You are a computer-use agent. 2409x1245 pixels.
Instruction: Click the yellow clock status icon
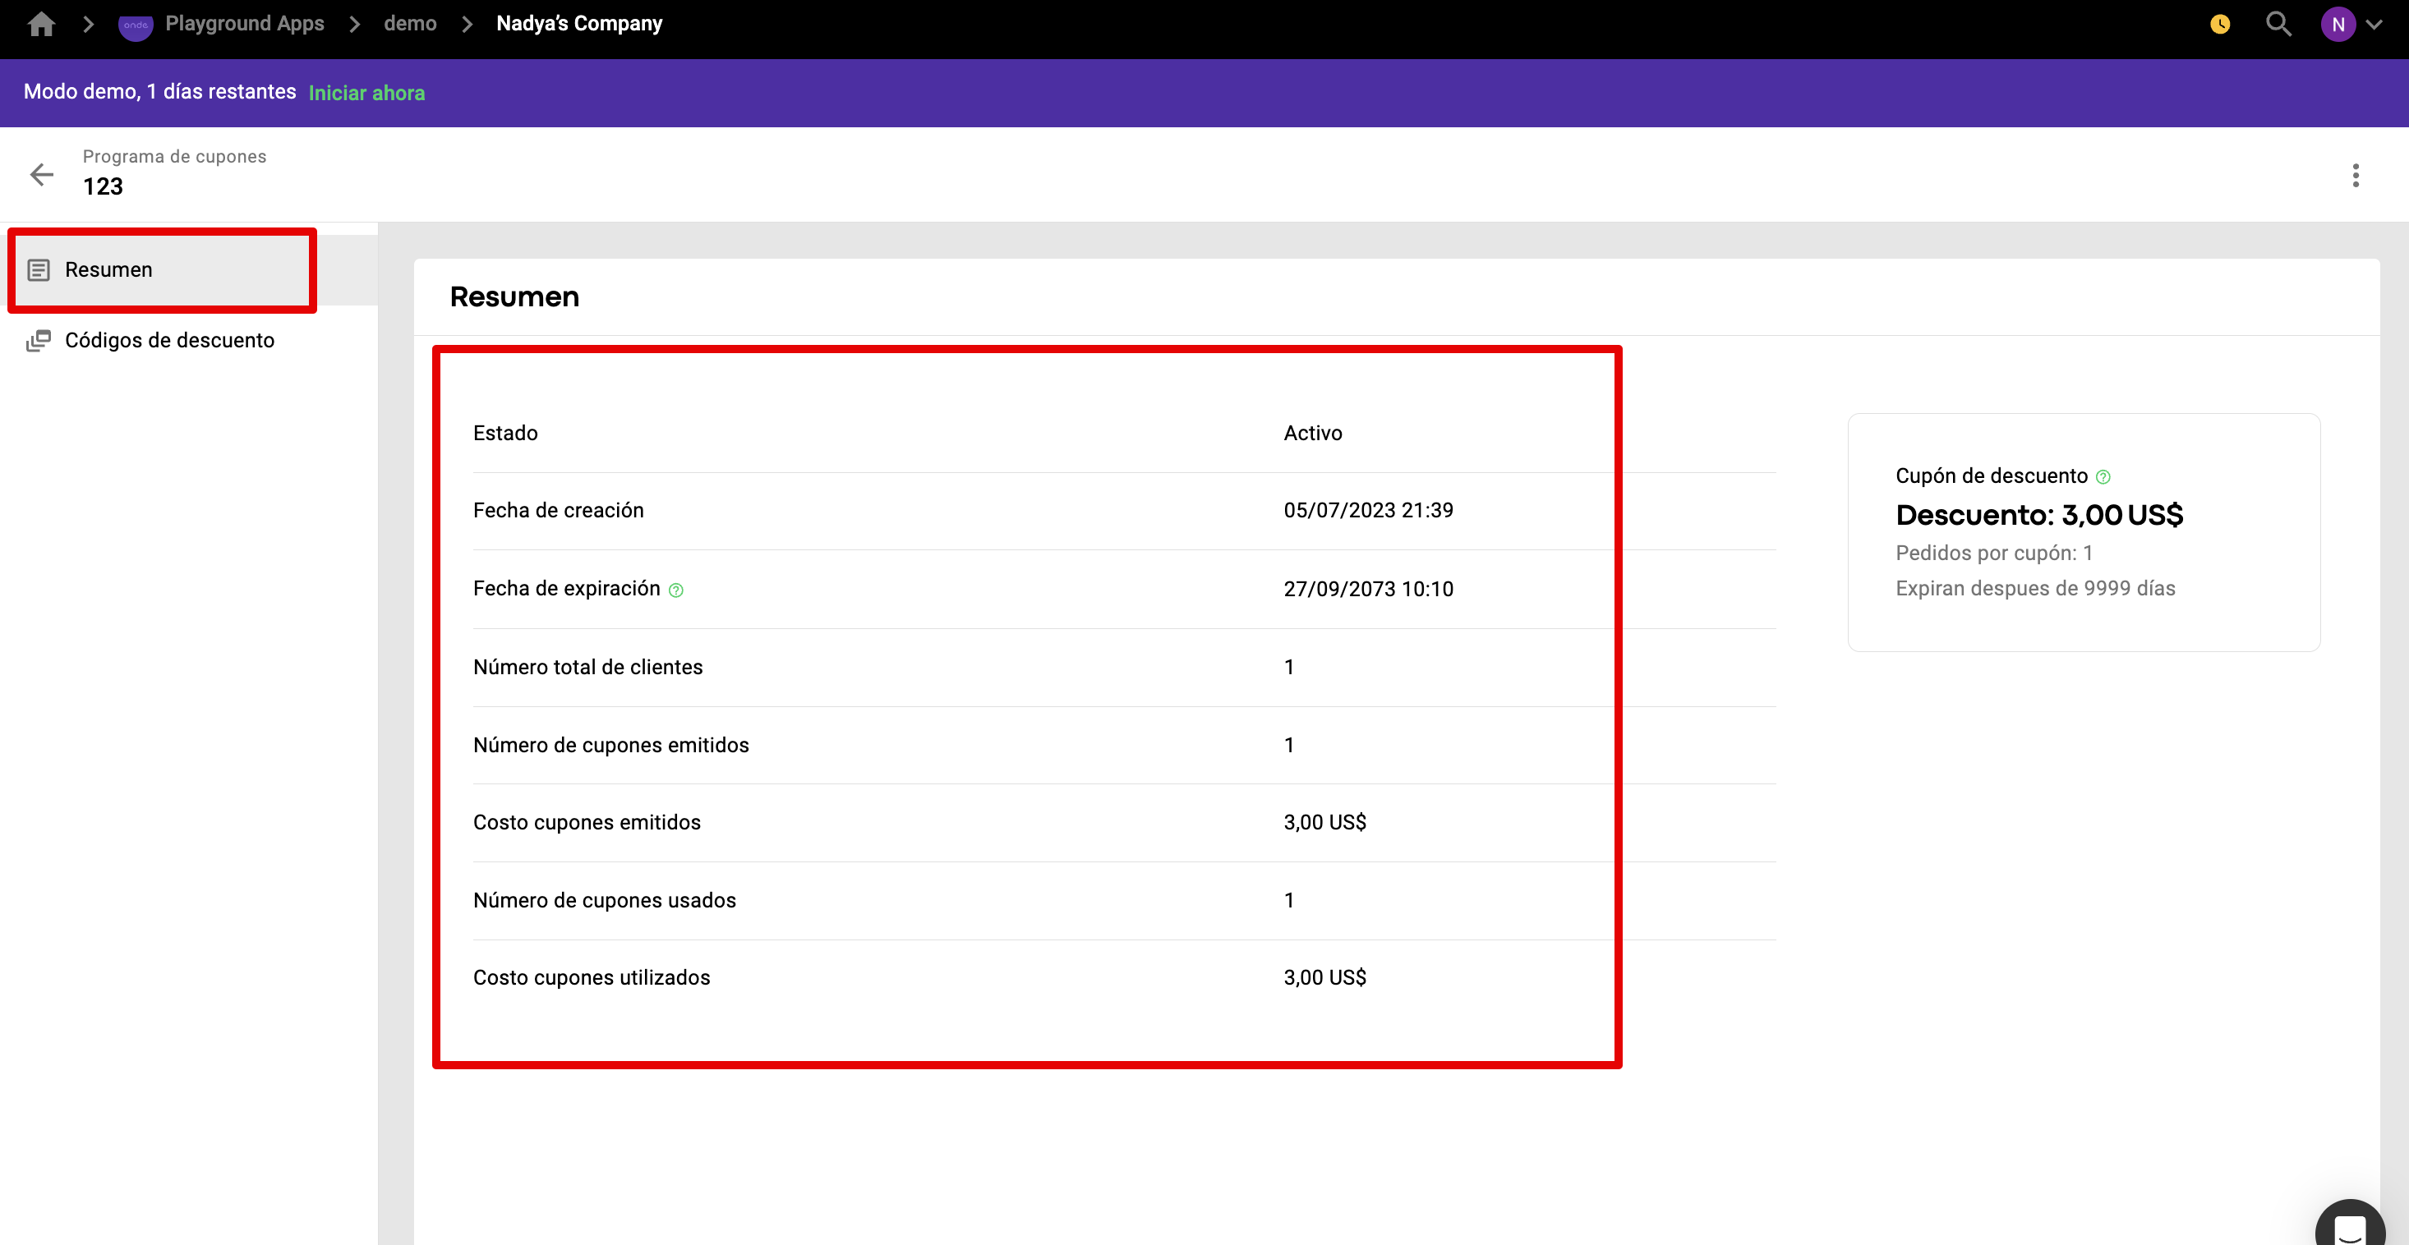2219,25
